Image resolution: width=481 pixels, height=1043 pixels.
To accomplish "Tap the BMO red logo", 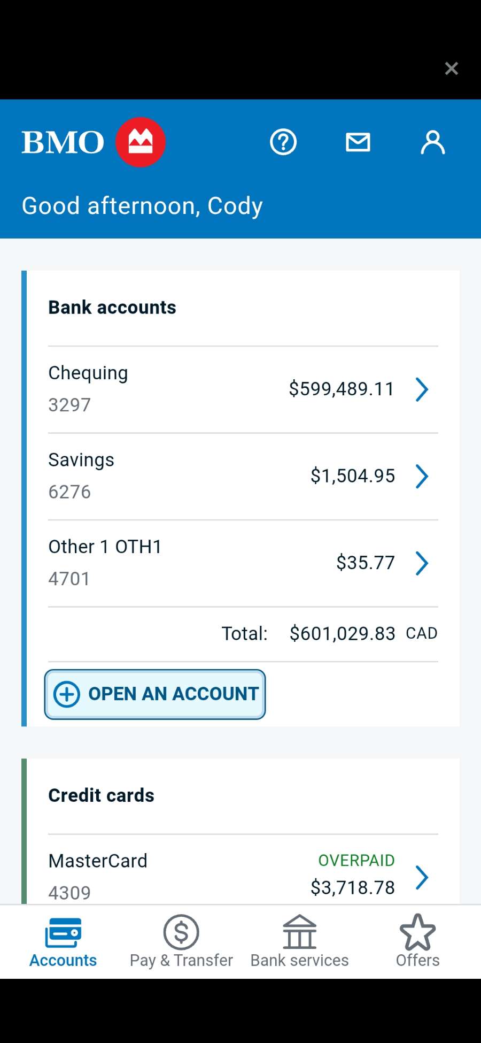I will click(x=141, y=142).
